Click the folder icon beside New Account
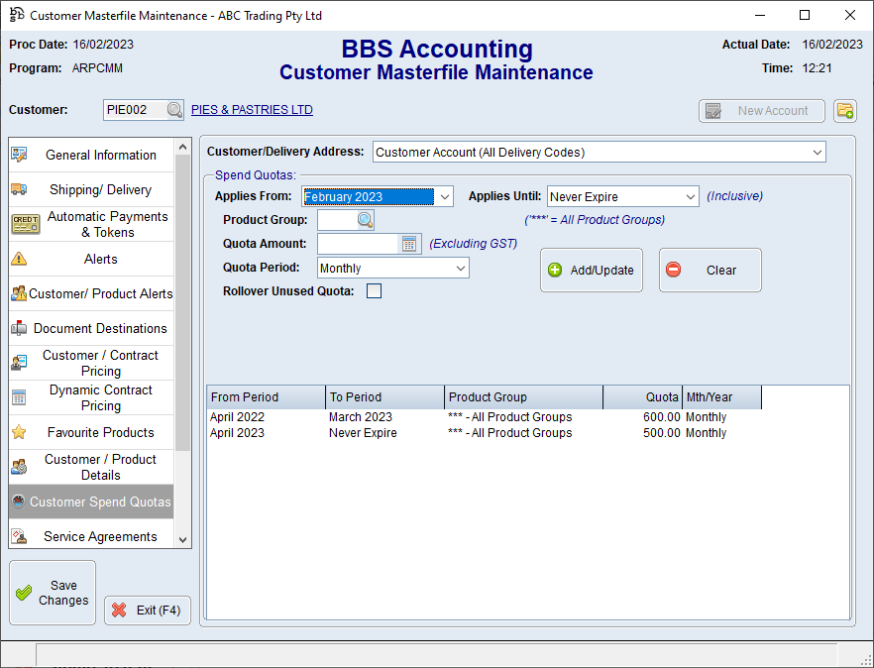Image resolution: width=874 pixels, height=668 pixels. click(844, 111)
